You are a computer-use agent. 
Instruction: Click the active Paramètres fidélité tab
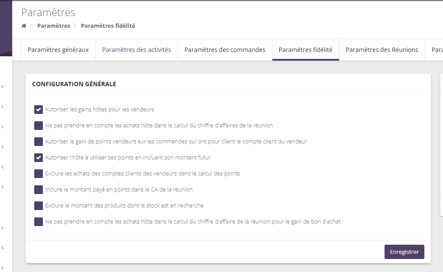(x=305, y=50)
